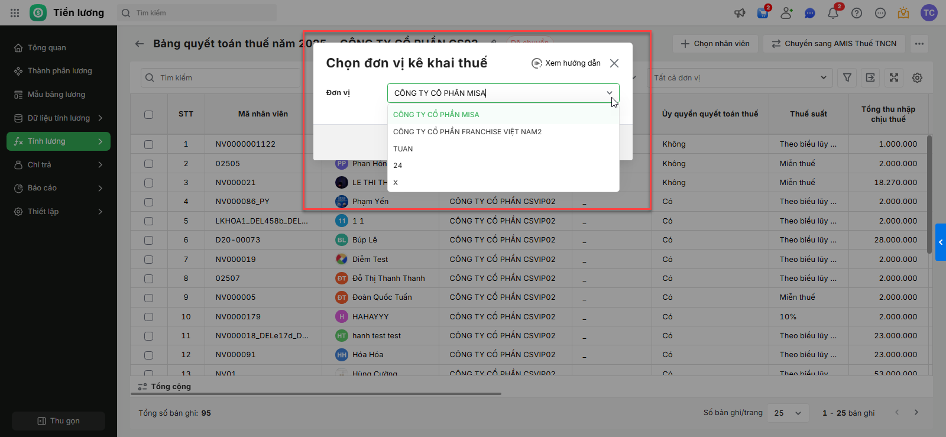Select 'CÔNG TY CỔ PHẦN FRANCHISE VIỆT NAM2' option
This screenshot has height=437, width=946.
click(467, 132)
